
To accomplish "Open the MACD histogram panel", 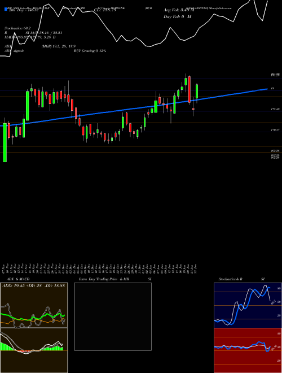I will (x=34, y=350).
